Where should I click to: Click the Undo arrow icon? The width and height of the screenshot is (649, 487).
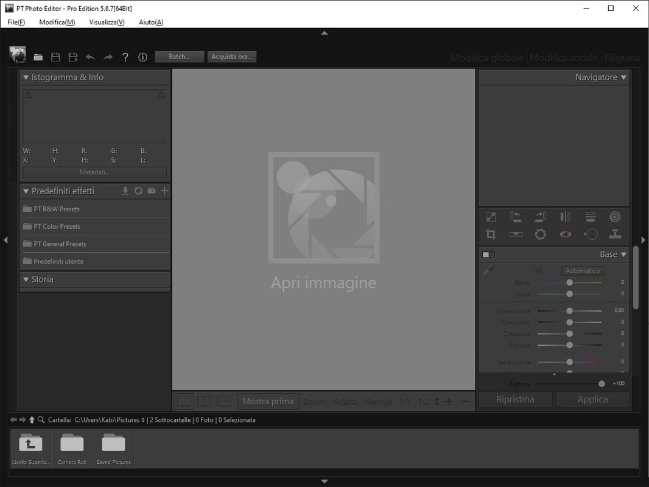tap(90, 57)
